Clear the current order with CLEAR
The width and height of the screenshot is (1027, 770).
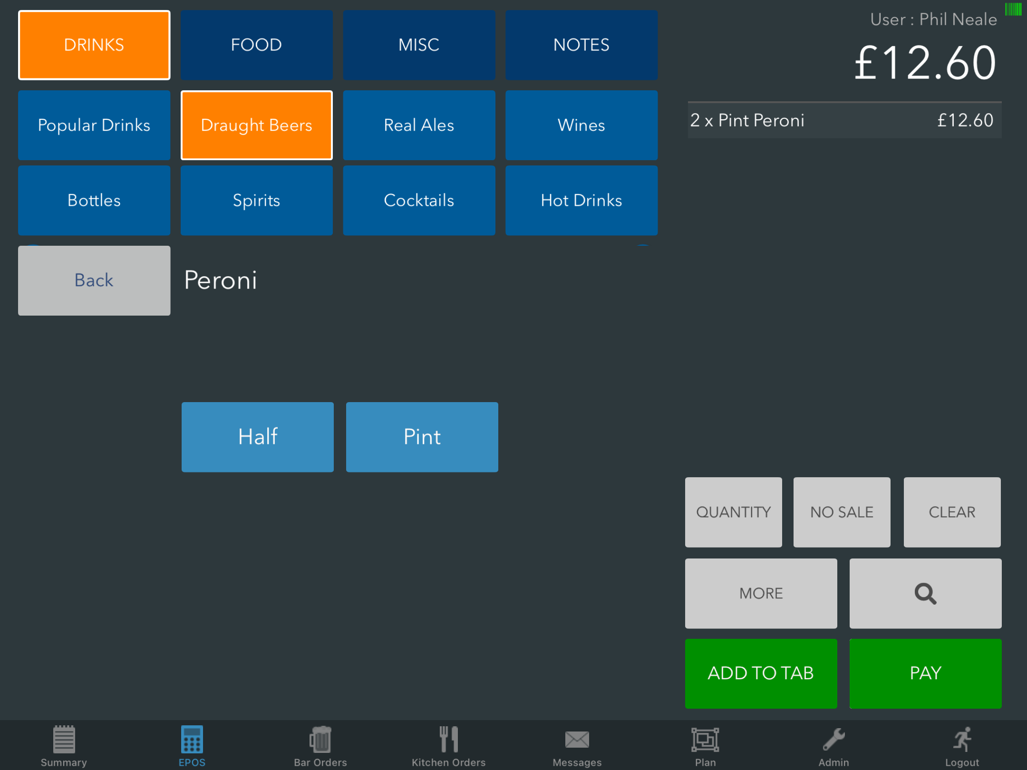(952, 512)
